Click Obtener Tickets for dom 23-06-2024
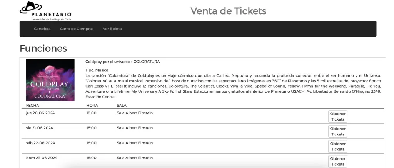 coord(337,161)
